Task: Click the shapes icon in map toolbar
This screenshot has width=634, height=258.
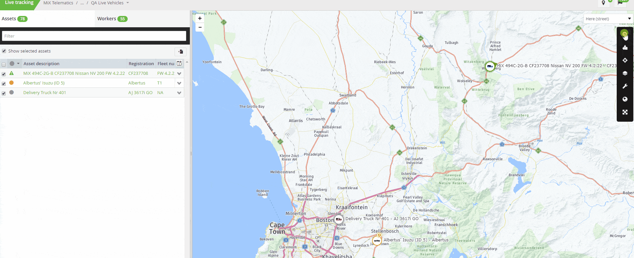Action: (x=625, y=48)
